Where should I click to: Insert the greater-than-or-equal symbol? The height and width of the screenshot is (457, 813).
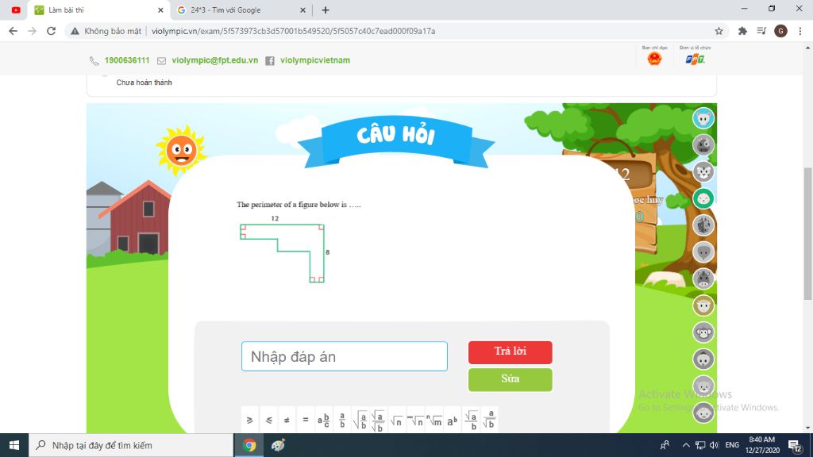pos(250,420)
